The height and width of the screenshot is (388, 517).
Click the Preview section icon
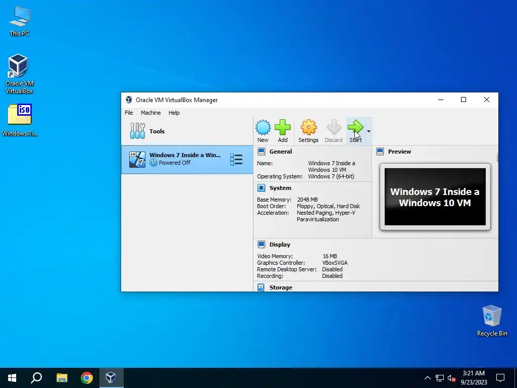coord(380,152)
